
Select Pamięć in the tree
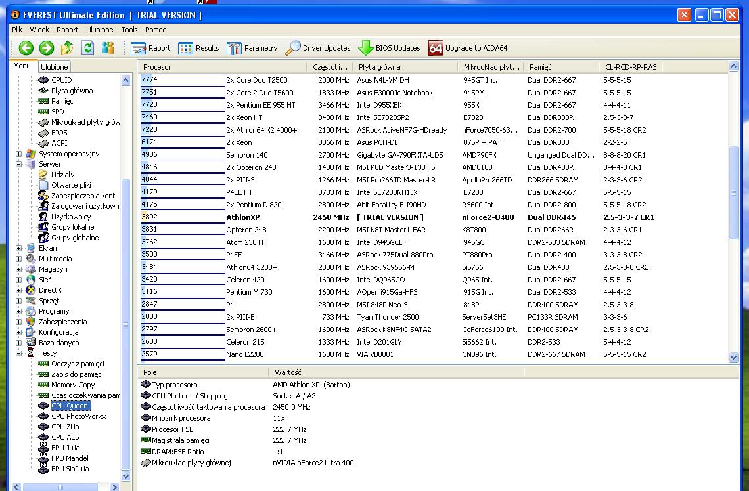pos(62,101)
